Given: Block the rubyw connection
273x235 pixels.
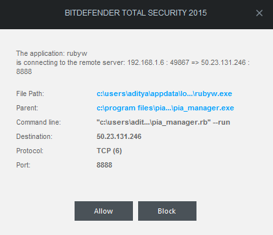Looking at the screenshot, I should click(x=167, y=211).
